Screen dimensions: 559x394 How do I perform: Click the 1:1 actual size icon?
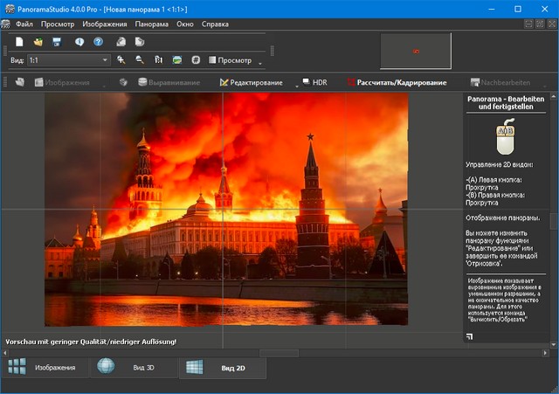[x=158, y=60]
